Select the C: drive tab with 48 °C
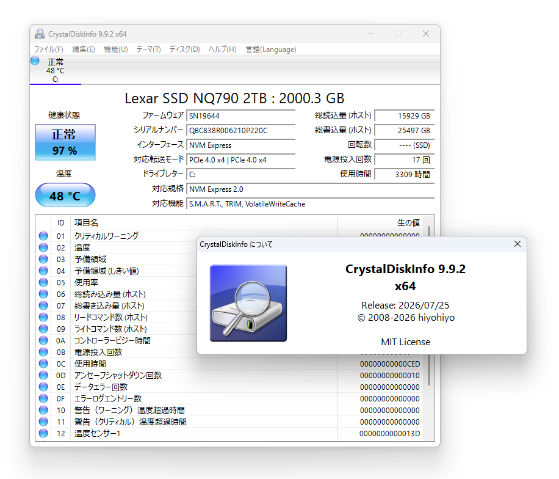 click(x=56, y=70)
